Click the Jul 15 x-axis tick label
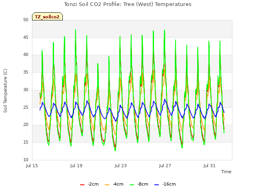Screen dimensions: 256x192 point(32,166)
